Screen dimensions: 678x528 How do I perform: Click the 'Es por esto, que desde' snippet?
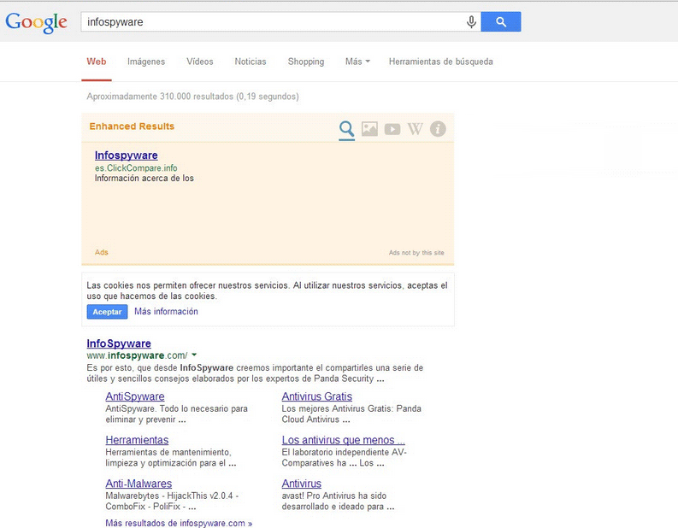255,373
